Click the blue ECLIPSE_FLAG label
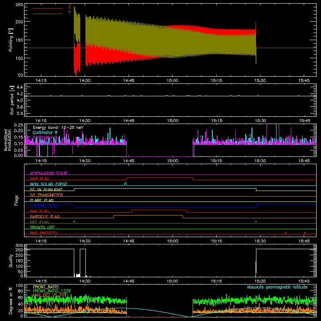Viewport: 321px width, 321px height. 44,206
